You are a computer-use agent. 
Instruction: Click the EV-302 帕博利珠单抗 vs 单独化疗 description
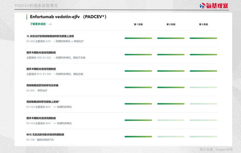(x=55, y=41)
